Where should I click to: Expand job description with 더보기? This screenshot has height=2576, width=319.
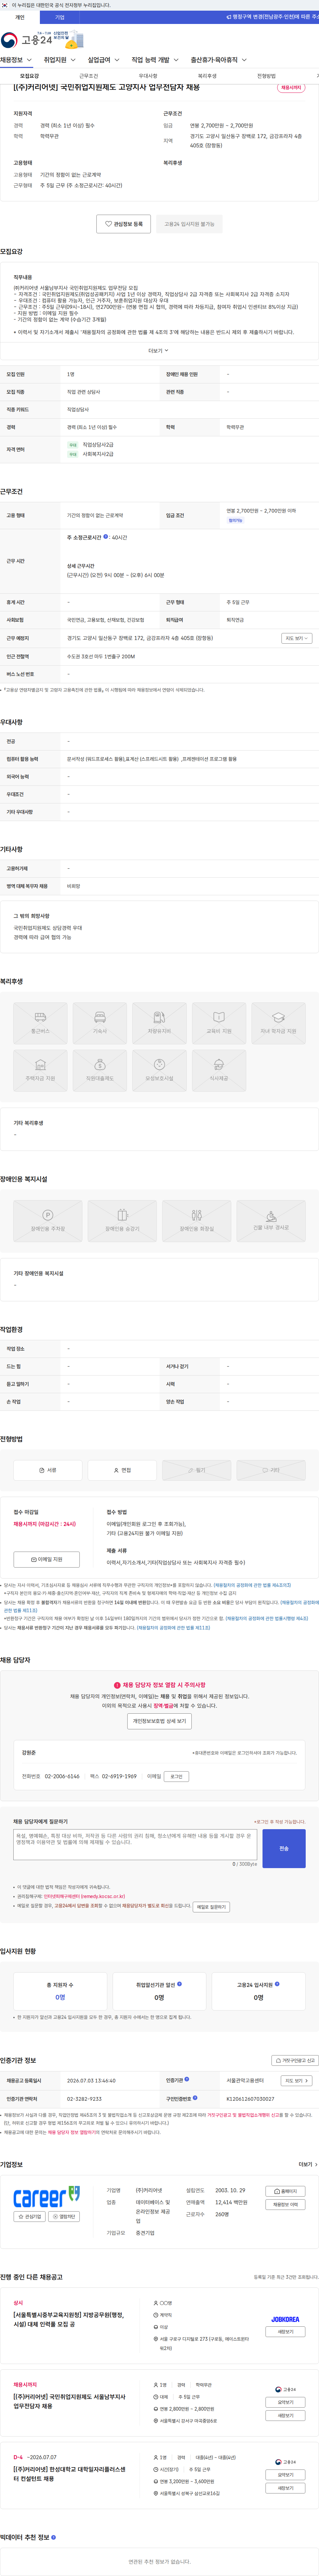click(x=159, y=351)
